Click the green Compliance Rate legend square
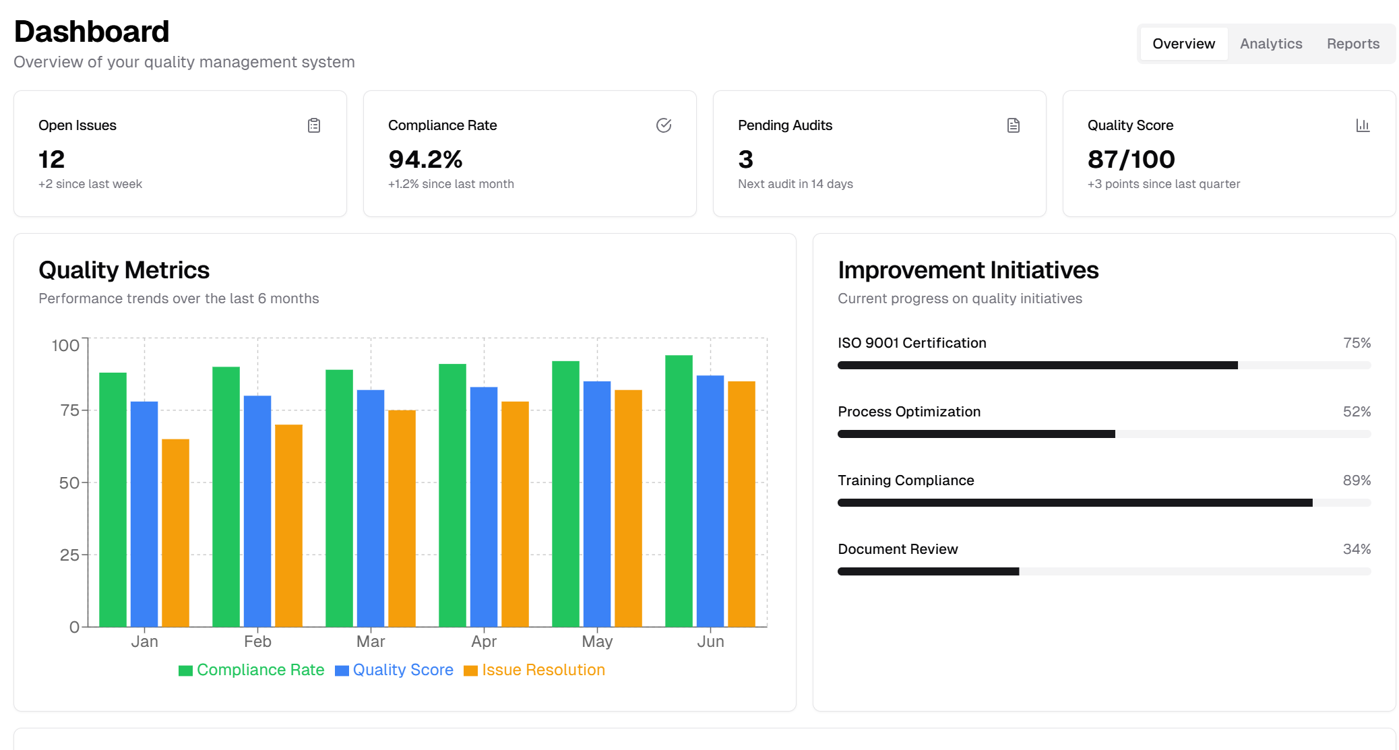The image size is (1399, 750). (185, 670)
